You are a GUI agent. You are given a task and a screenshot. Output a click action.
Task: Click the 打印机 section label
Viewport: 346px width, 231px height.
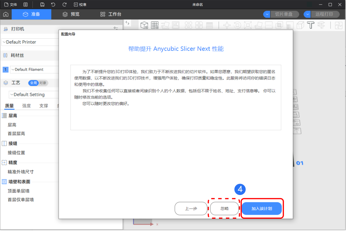[x=18, y=29]
